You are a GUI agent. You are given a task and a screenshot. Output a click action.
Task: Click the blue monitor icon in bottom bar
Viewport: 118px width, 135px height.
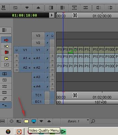coord(34,121)
